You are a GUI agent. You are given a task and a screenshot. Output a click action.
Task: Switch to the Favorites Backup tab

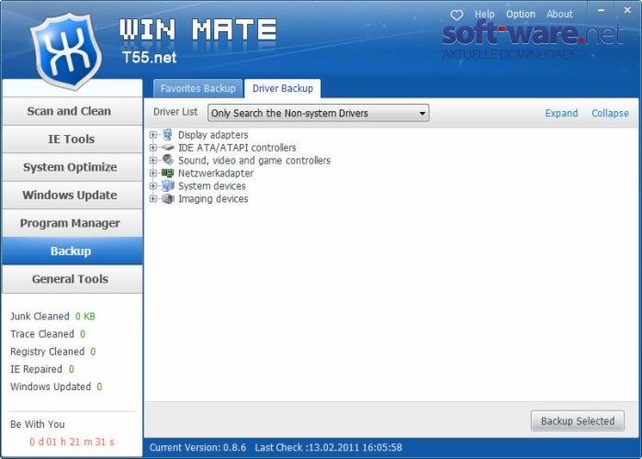click(197, 88)
